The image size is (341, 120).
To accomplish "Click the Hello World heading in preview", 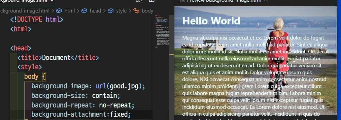I will [x=211, y=21].
